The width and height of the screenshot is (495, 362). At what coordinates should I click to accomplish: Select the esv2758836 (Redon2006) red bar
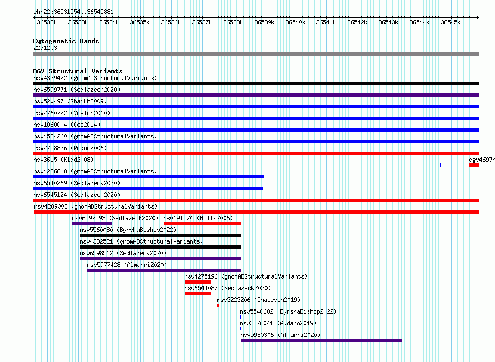pos(256,153)
